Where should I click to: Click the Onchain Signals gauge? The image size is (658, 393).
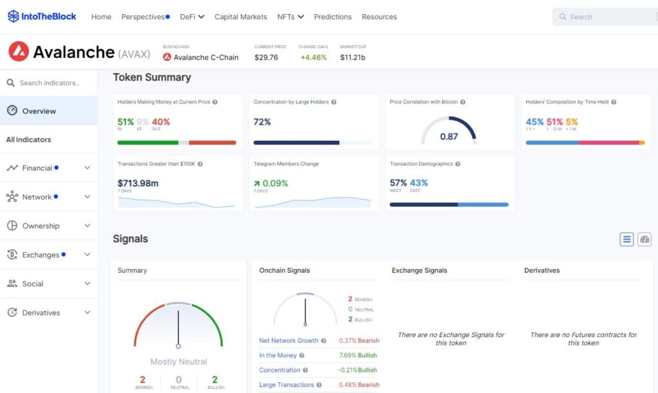click(x=305, y=309)
